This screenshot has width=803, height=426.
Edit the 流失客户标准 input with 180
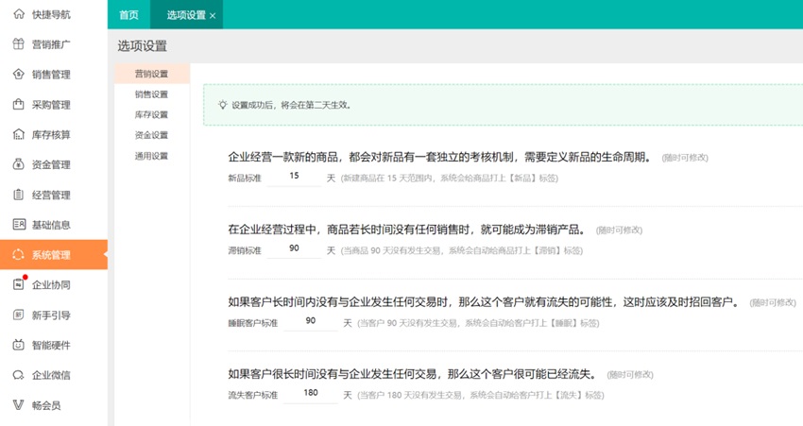click(x=311, y=393)
